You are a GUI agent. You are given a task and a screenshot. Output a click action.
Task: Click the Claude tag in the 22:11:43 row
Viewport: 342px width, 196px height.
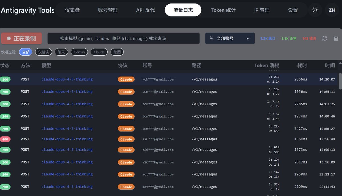coord(126,187)
